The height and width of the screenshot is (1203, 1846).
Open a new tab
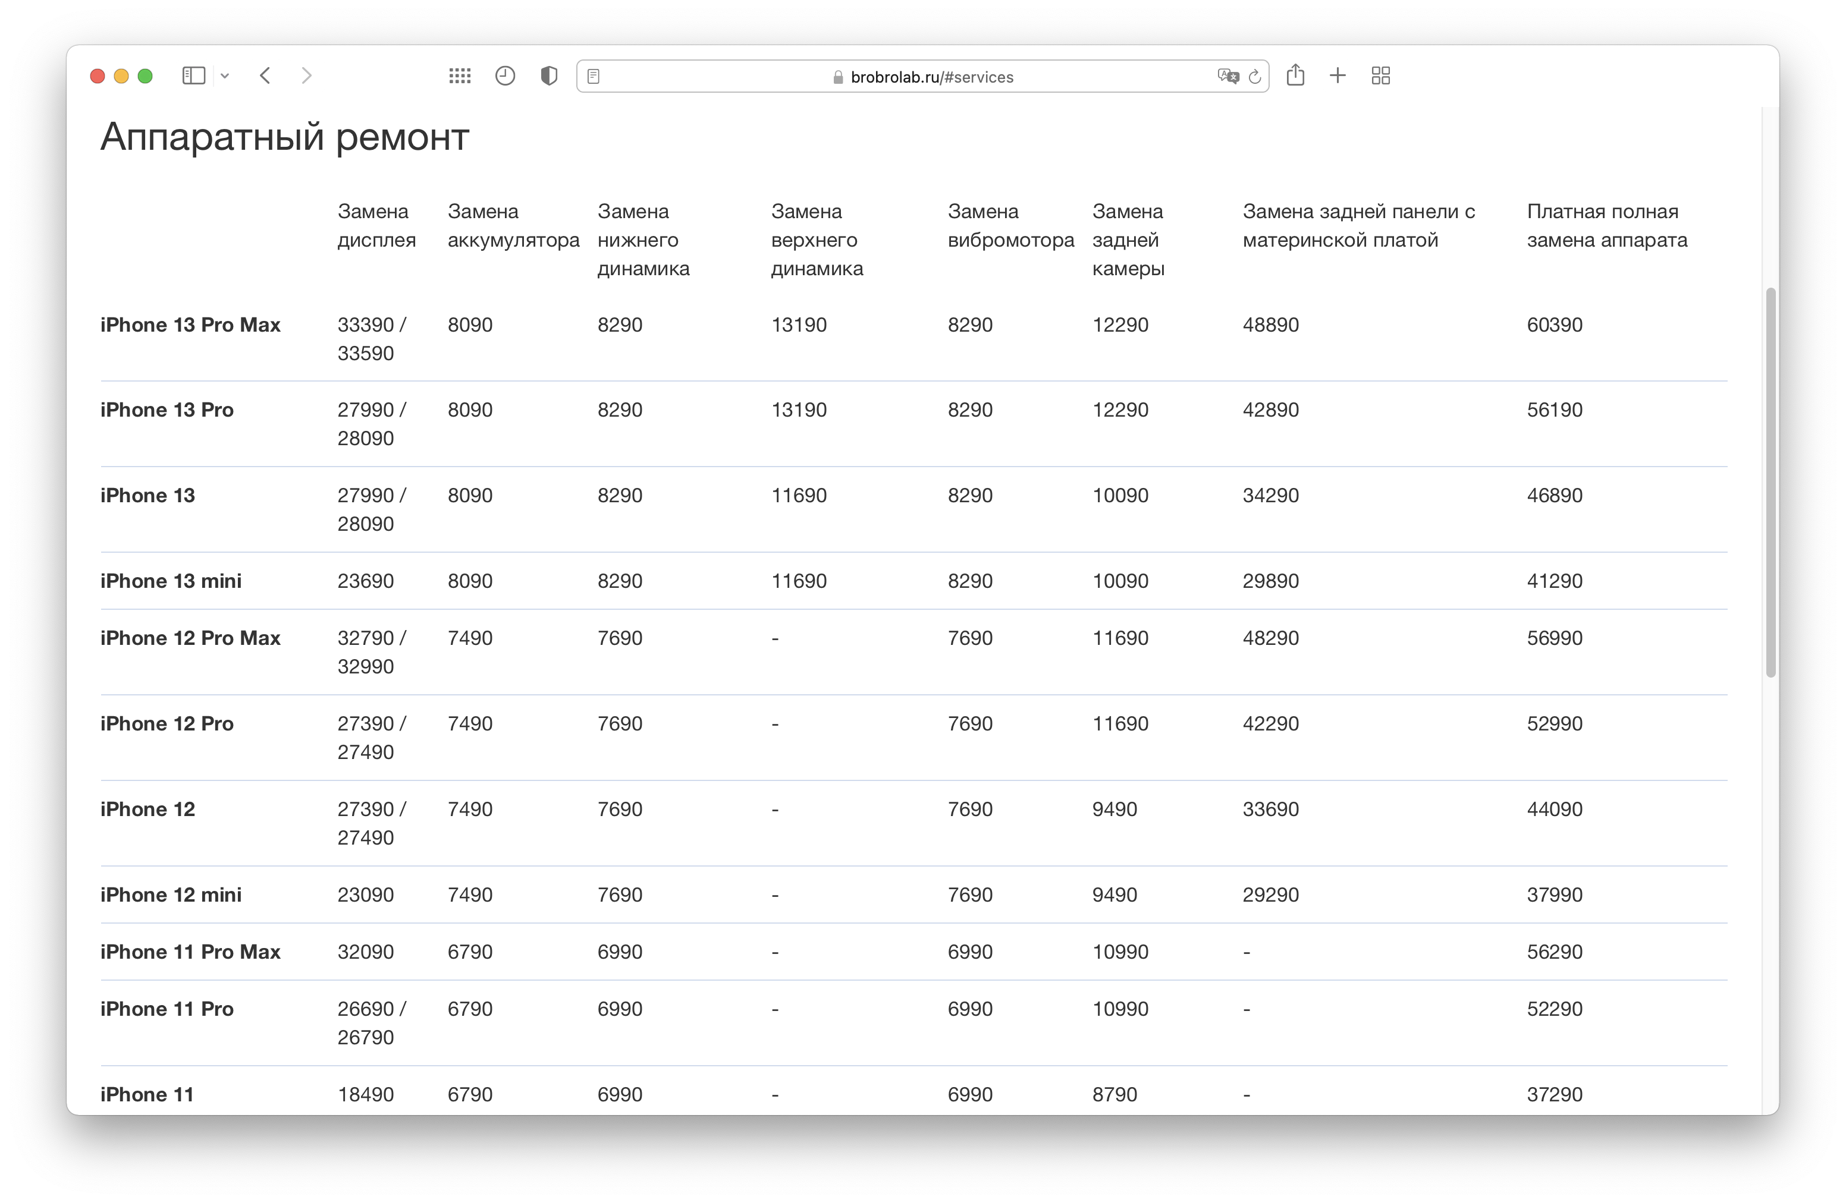click(1337, 76)
